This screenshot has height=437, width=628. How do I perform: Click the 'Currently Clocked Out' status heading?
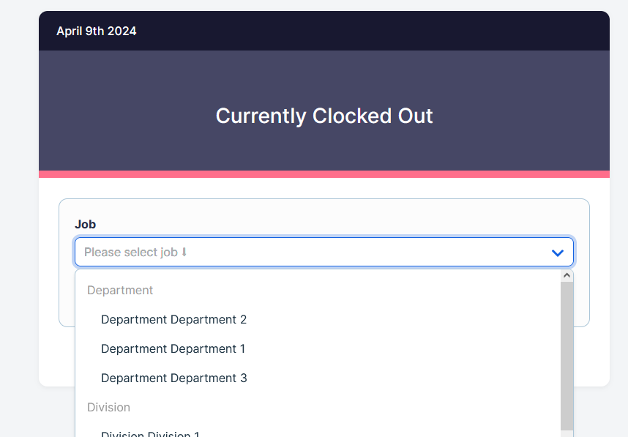click(324, 116)
